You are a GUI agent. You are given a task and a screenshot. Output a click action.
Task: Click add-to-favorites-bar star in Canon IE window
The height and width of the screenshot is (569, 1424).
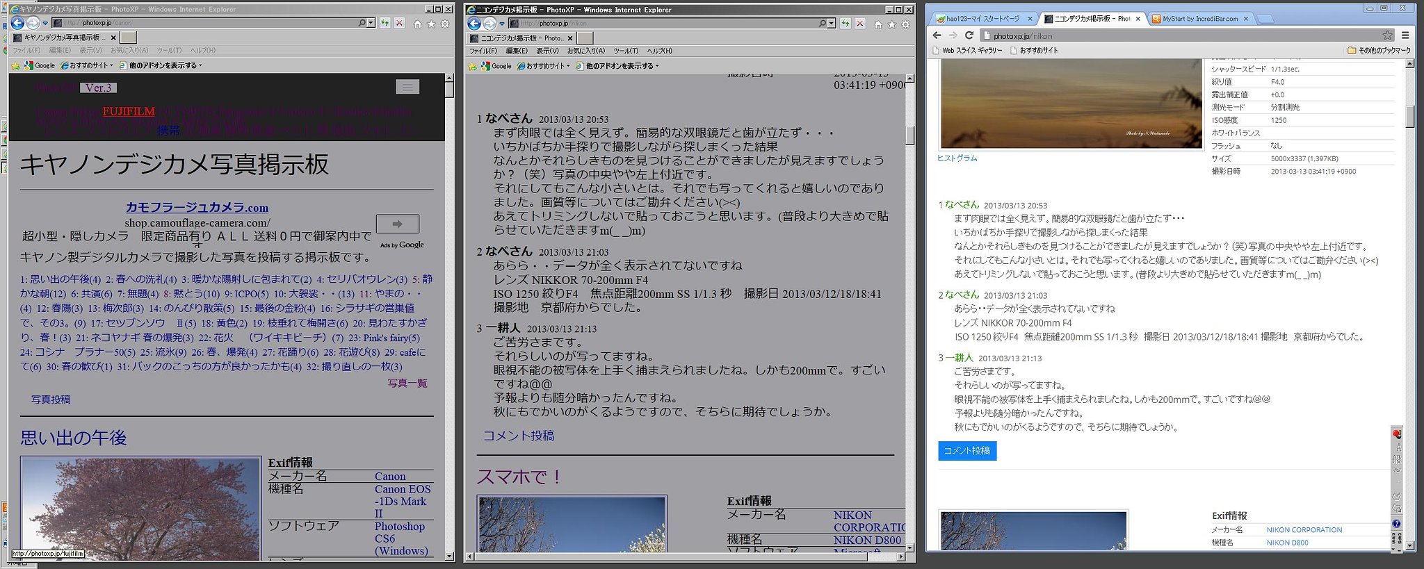coord(16,65)
